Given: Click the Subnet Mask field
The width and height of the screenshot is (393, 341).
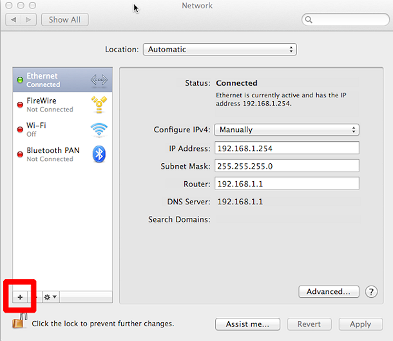Looking at the screenshot, I should [x=286, y=166].
